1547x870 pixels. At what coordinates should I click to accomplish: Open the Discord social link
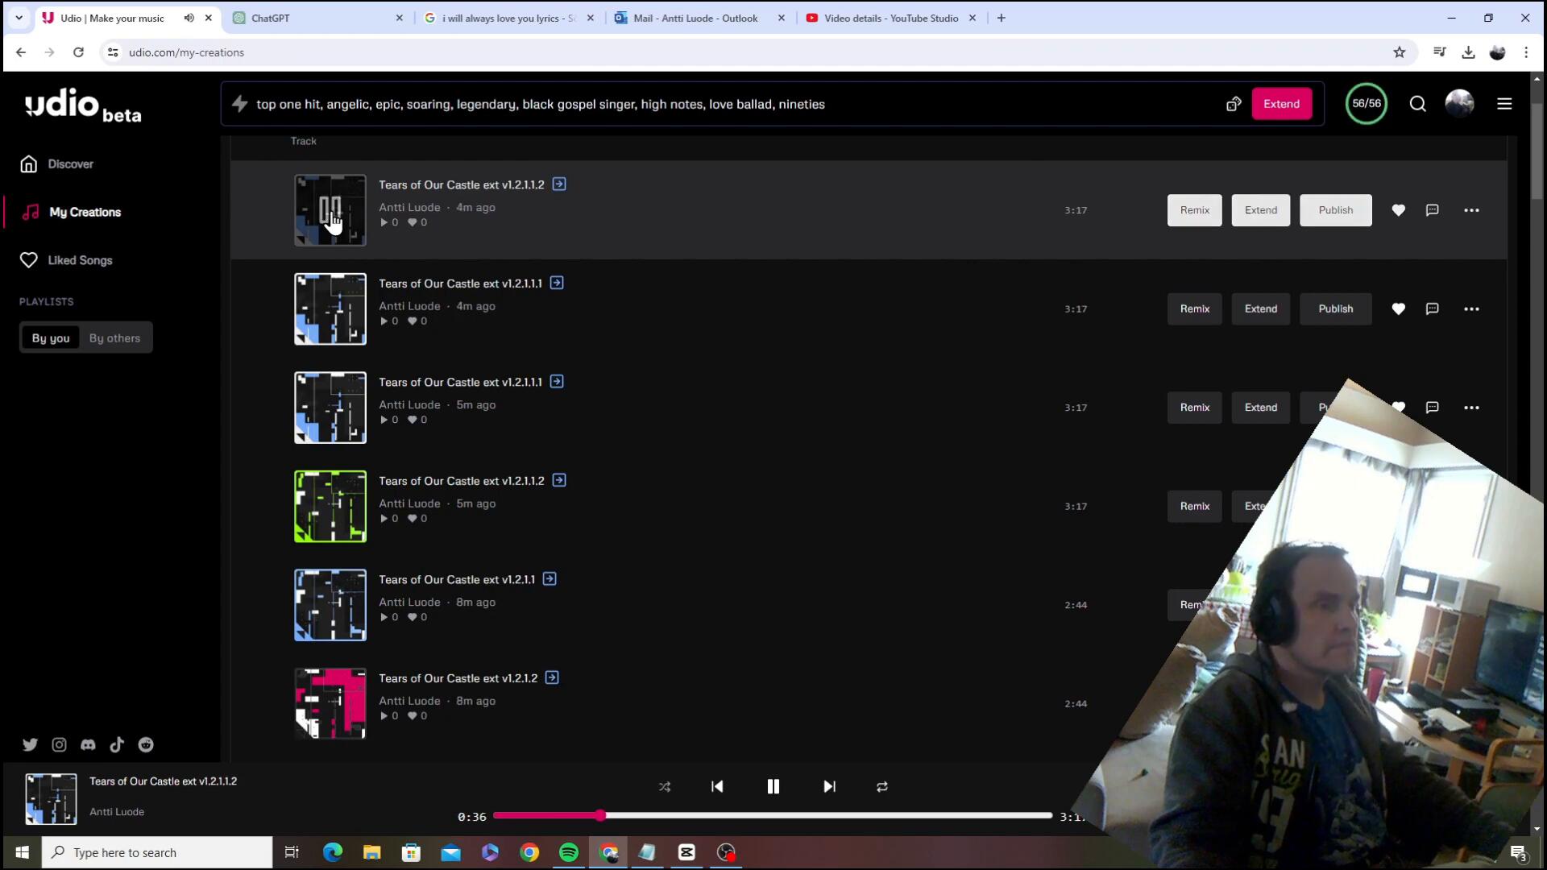[x=88, y=744]
